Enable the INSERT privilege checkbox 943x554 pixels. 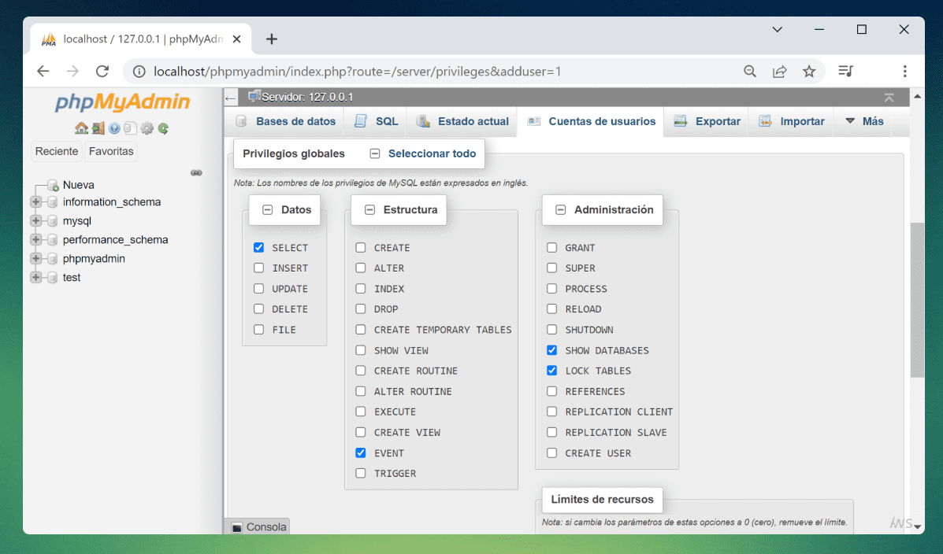(258, 268)
